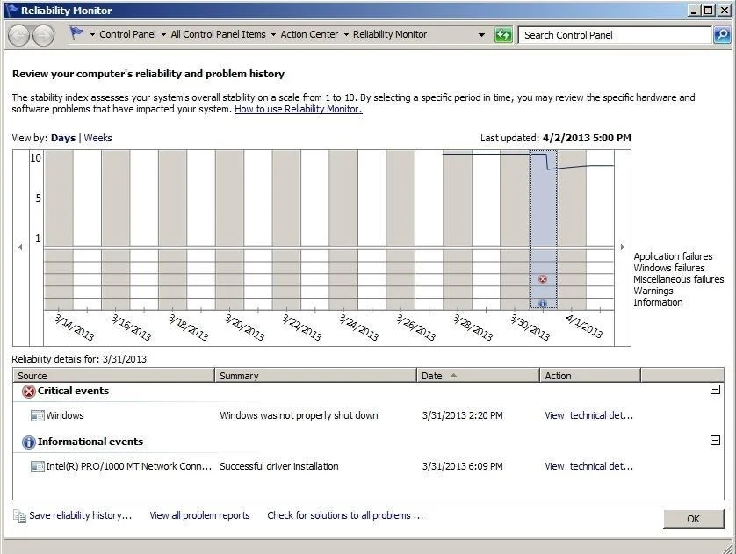
Task: Click the 'Miscellaneous failures' legend label
Action: (x=679, y=279)
